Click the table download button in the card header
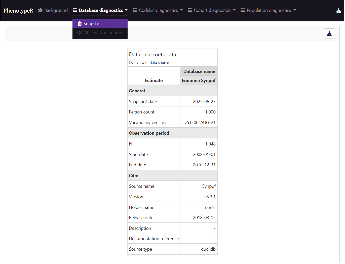This screenshot has height=264, width=345. [x=329, y=34]
